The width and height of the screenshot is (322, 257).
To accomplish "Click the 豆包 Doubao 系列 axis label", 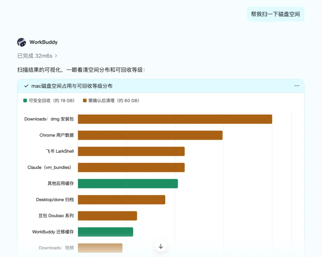I will coord(56,216).
